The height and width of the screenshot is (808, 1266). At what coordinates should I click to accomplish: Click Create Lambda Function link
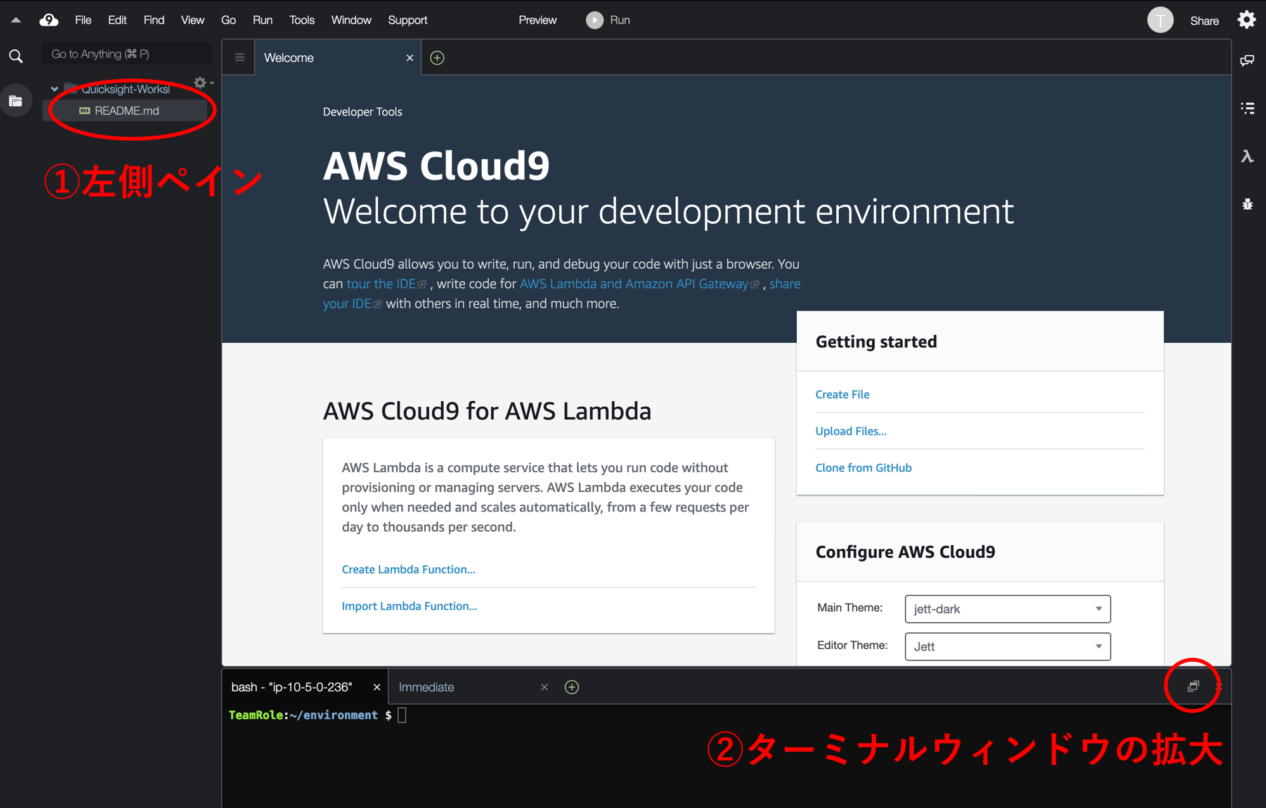[x=408, y=569]
